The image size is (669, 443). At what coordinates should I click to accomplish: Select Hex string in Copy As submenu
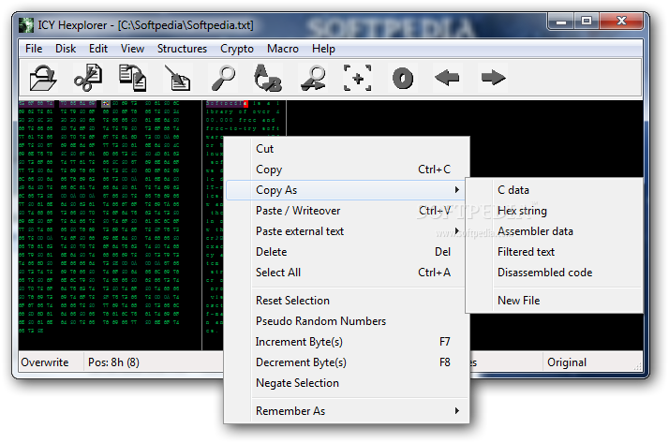coord(555,211)
